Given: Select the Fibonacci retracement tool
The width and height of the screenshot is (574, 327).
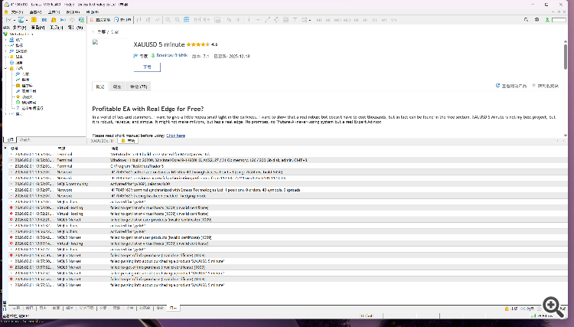Looking at the screenshot, I should (x=285, y=20).
